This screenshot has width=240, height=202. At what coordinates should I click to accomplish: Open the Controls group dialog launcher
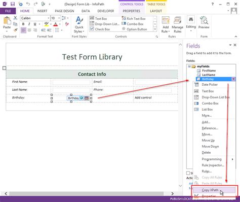coord(157,37)
